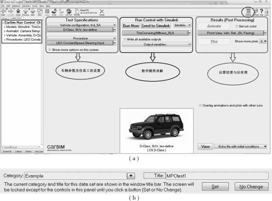272x201 pixels.
Task: Click the Title input field MPCtest1
Action: click(217, 176)
